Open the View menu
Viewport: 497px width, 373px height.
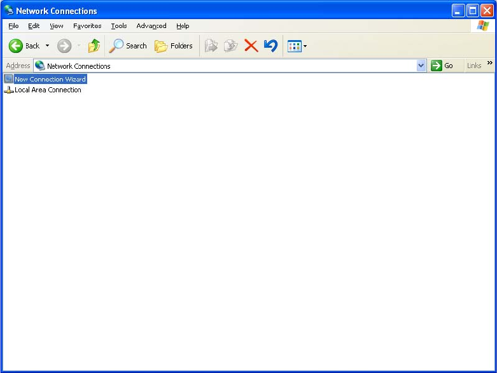(57, 26)
